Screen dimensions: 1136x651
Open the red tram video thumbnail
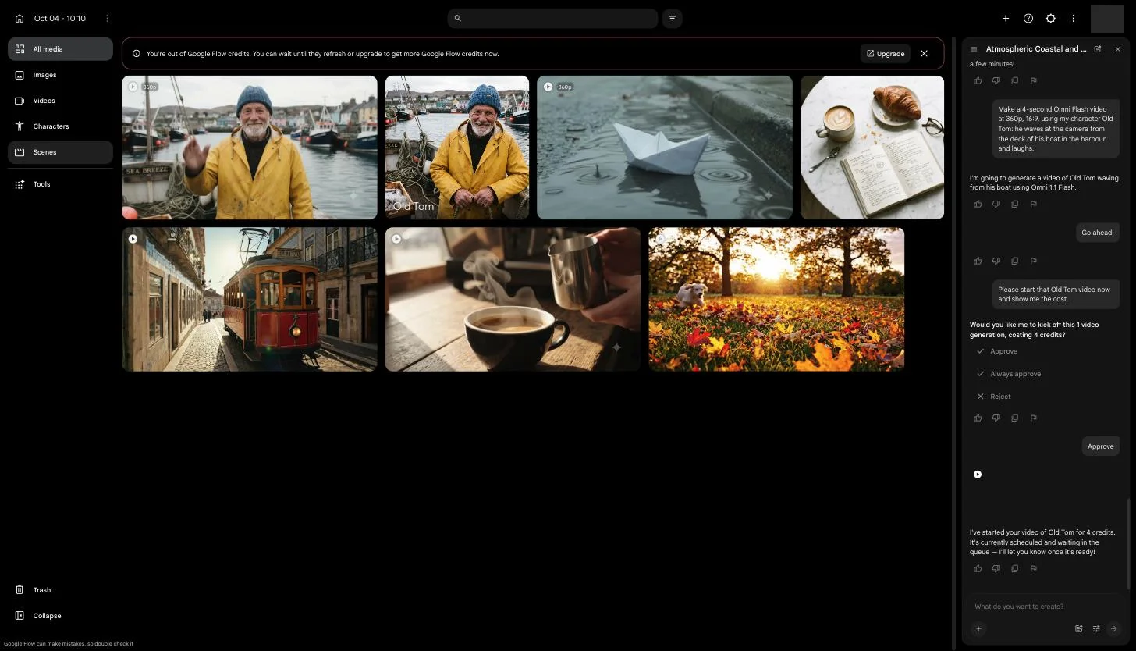click(250, 299)
